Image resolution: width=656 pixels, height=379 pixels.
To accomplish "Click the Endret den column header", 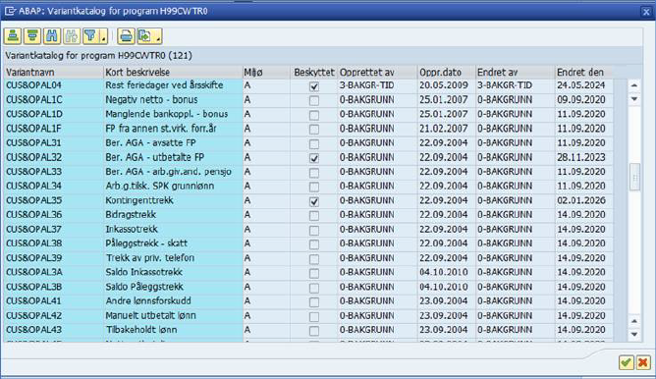I will coord(583,72).
